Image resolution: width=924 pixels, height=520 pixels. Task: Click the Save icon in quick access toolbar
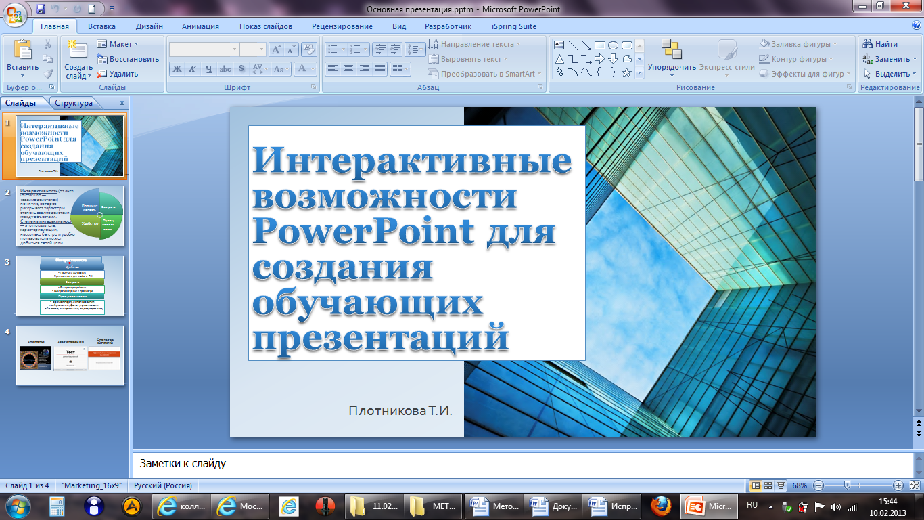tap(41, 9)
